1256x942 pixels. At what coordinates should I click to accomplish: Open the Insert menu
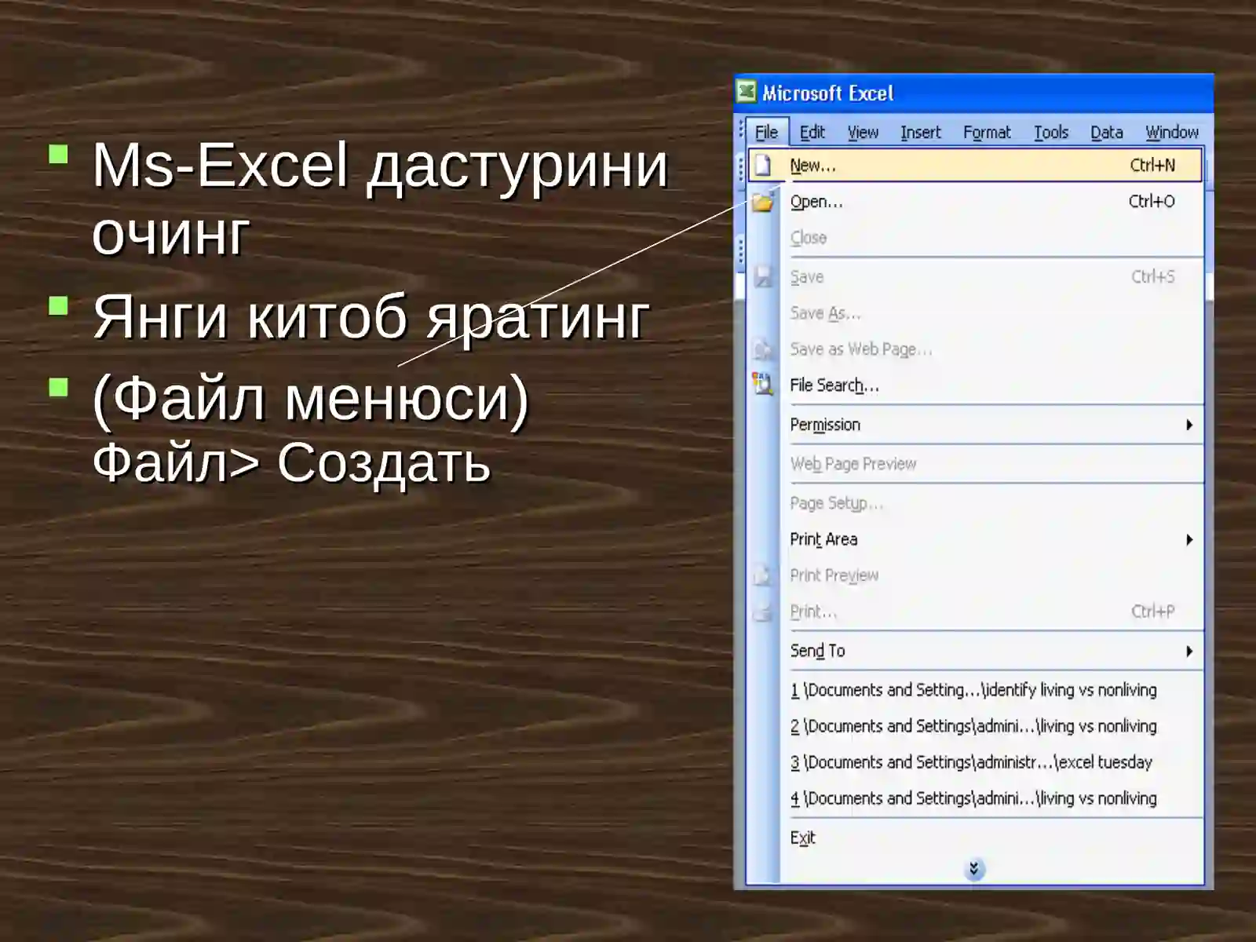coord(921,132)
